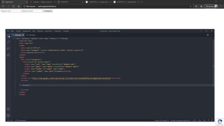Click the form action method post line
The width and height of the screenshot is (224, 126).
coord(36,62)
